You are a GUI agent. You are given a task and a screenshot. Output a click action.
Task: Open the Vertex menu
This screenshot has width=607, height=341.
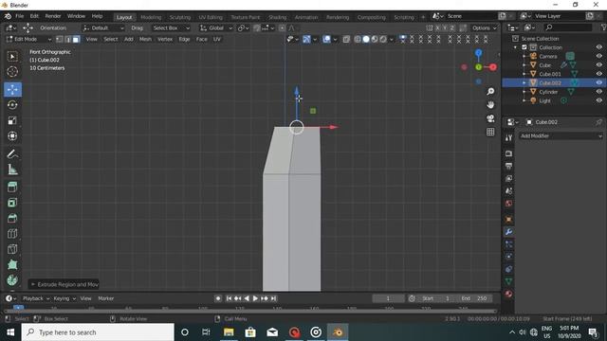[165, 39]
